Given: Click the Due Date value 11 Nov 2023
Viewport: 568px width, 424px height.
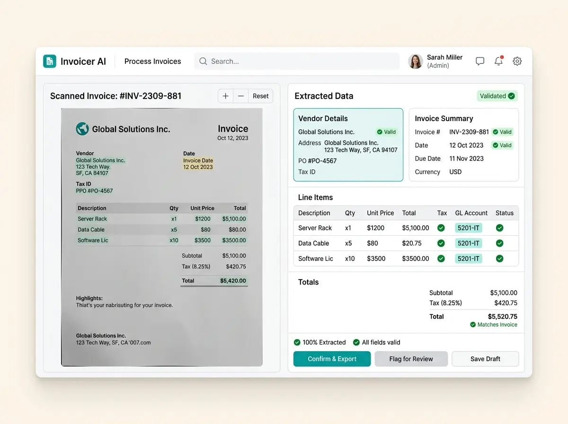Looking at the screenshot, I should pyautogui.click(x=467, y=159).
